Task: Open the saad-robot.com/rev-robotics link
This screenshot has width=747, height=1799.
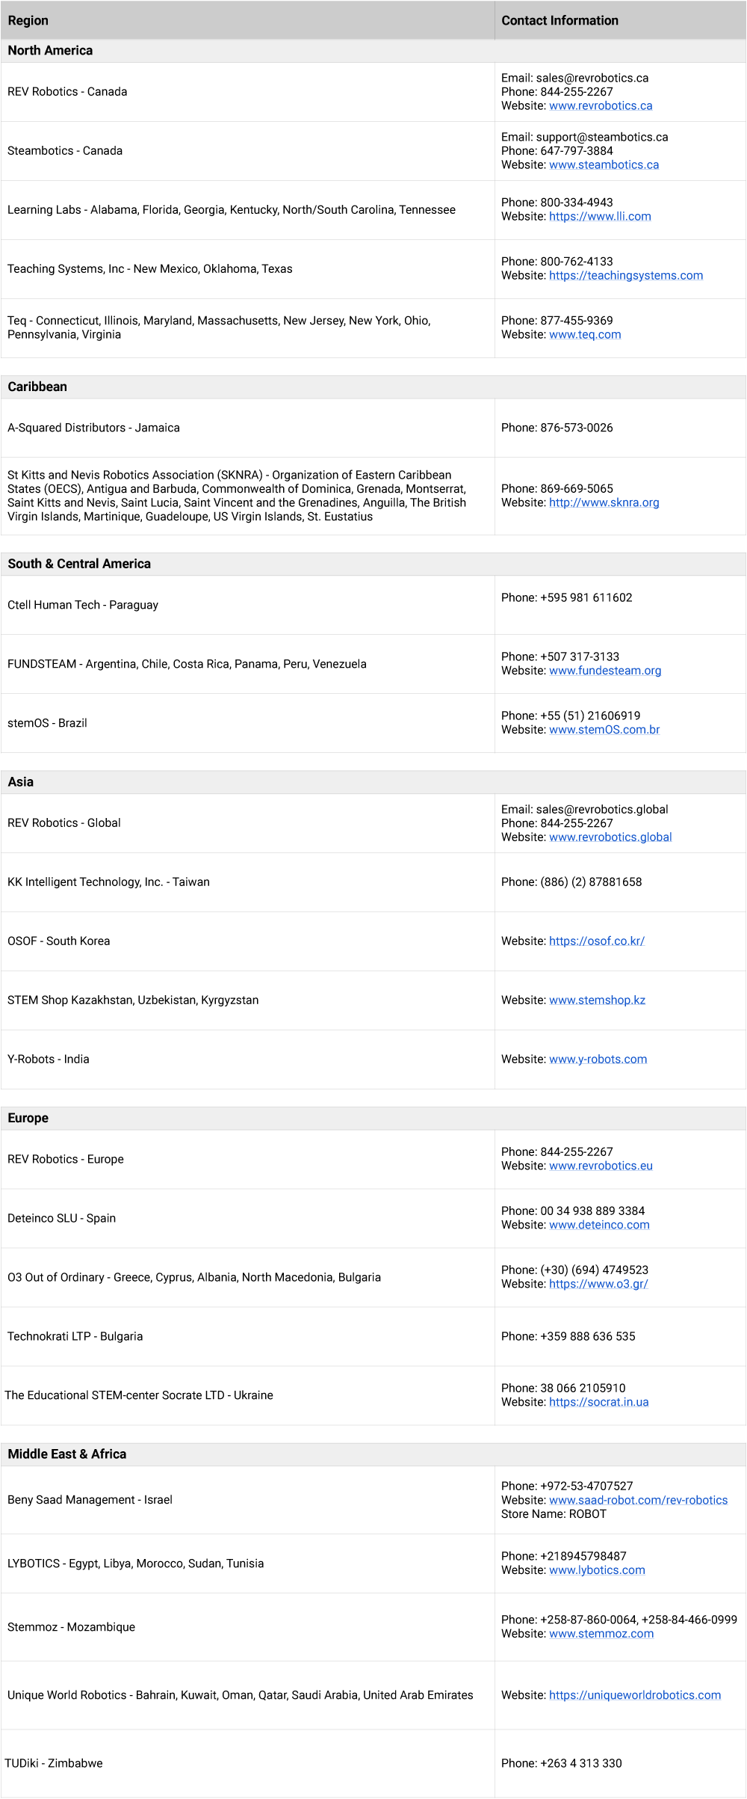Action: click(x=638, y=1500)
